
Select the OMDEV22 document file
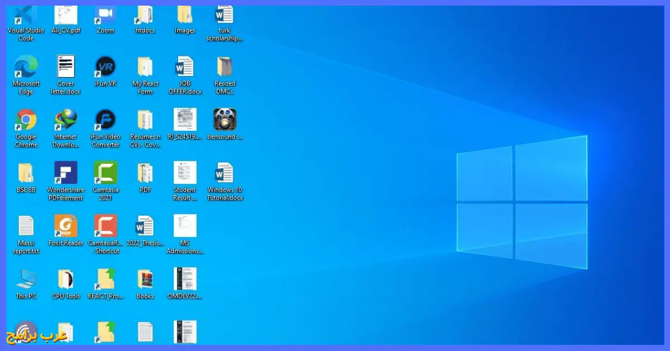pos(185,283)
